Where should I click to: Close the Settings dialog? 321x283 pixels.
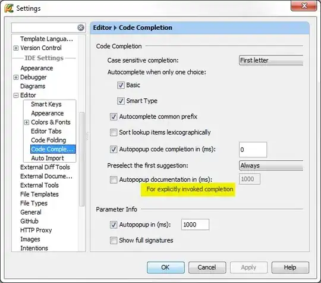(x=304, y=6)
